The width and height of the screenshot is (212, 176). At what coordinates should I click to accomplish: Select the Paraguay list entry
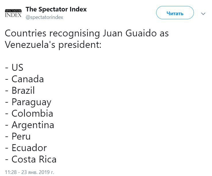pos(31,102)
